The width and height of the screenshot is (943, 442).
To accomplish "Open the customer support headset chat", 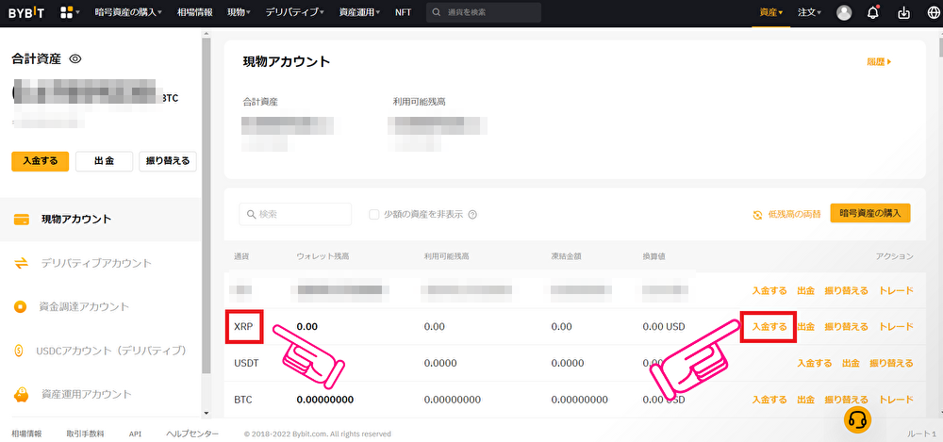I will 857,419.
